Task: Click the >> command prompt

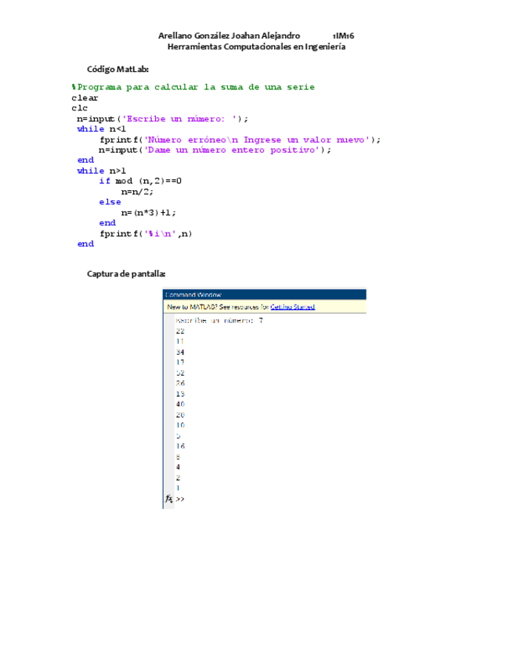Action: tap(180, 499)
